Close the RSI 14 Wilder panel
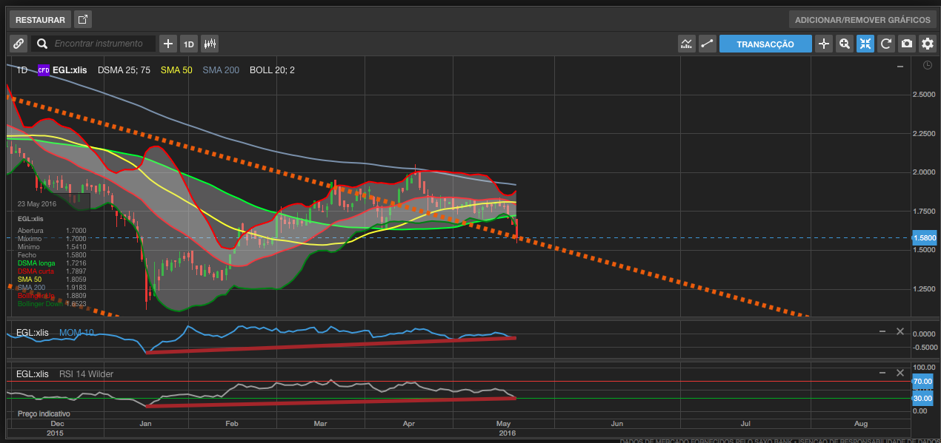Screen dimensions: 941x443 (x=900, y=374)
